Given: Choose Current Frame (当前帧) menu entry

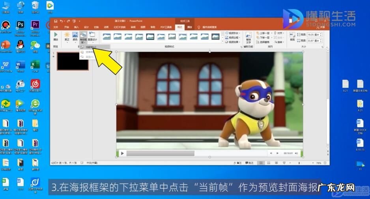Looking at the screenshot, I should [x=95, y=47].
